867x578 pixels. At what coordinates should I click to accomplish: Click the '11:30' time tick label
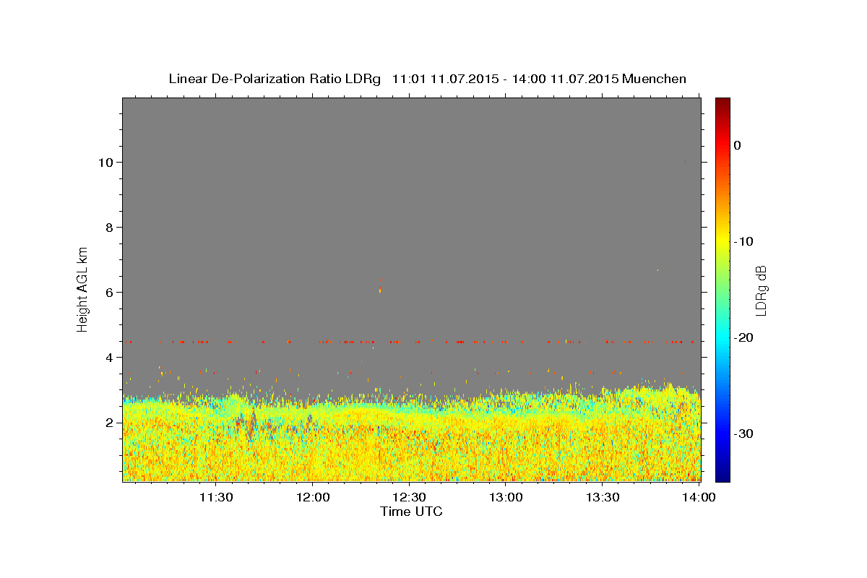[215, 497]
